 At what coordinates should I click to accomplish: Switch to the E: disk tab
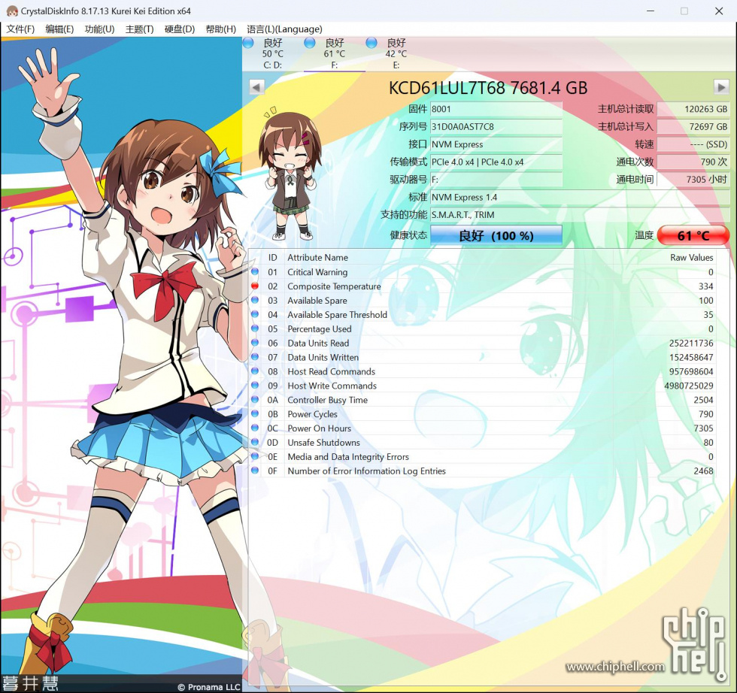point(396,53)
